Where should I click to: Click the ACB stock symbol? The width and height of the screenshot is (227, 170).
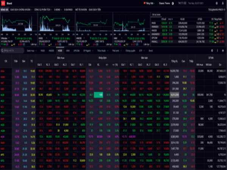3,96
